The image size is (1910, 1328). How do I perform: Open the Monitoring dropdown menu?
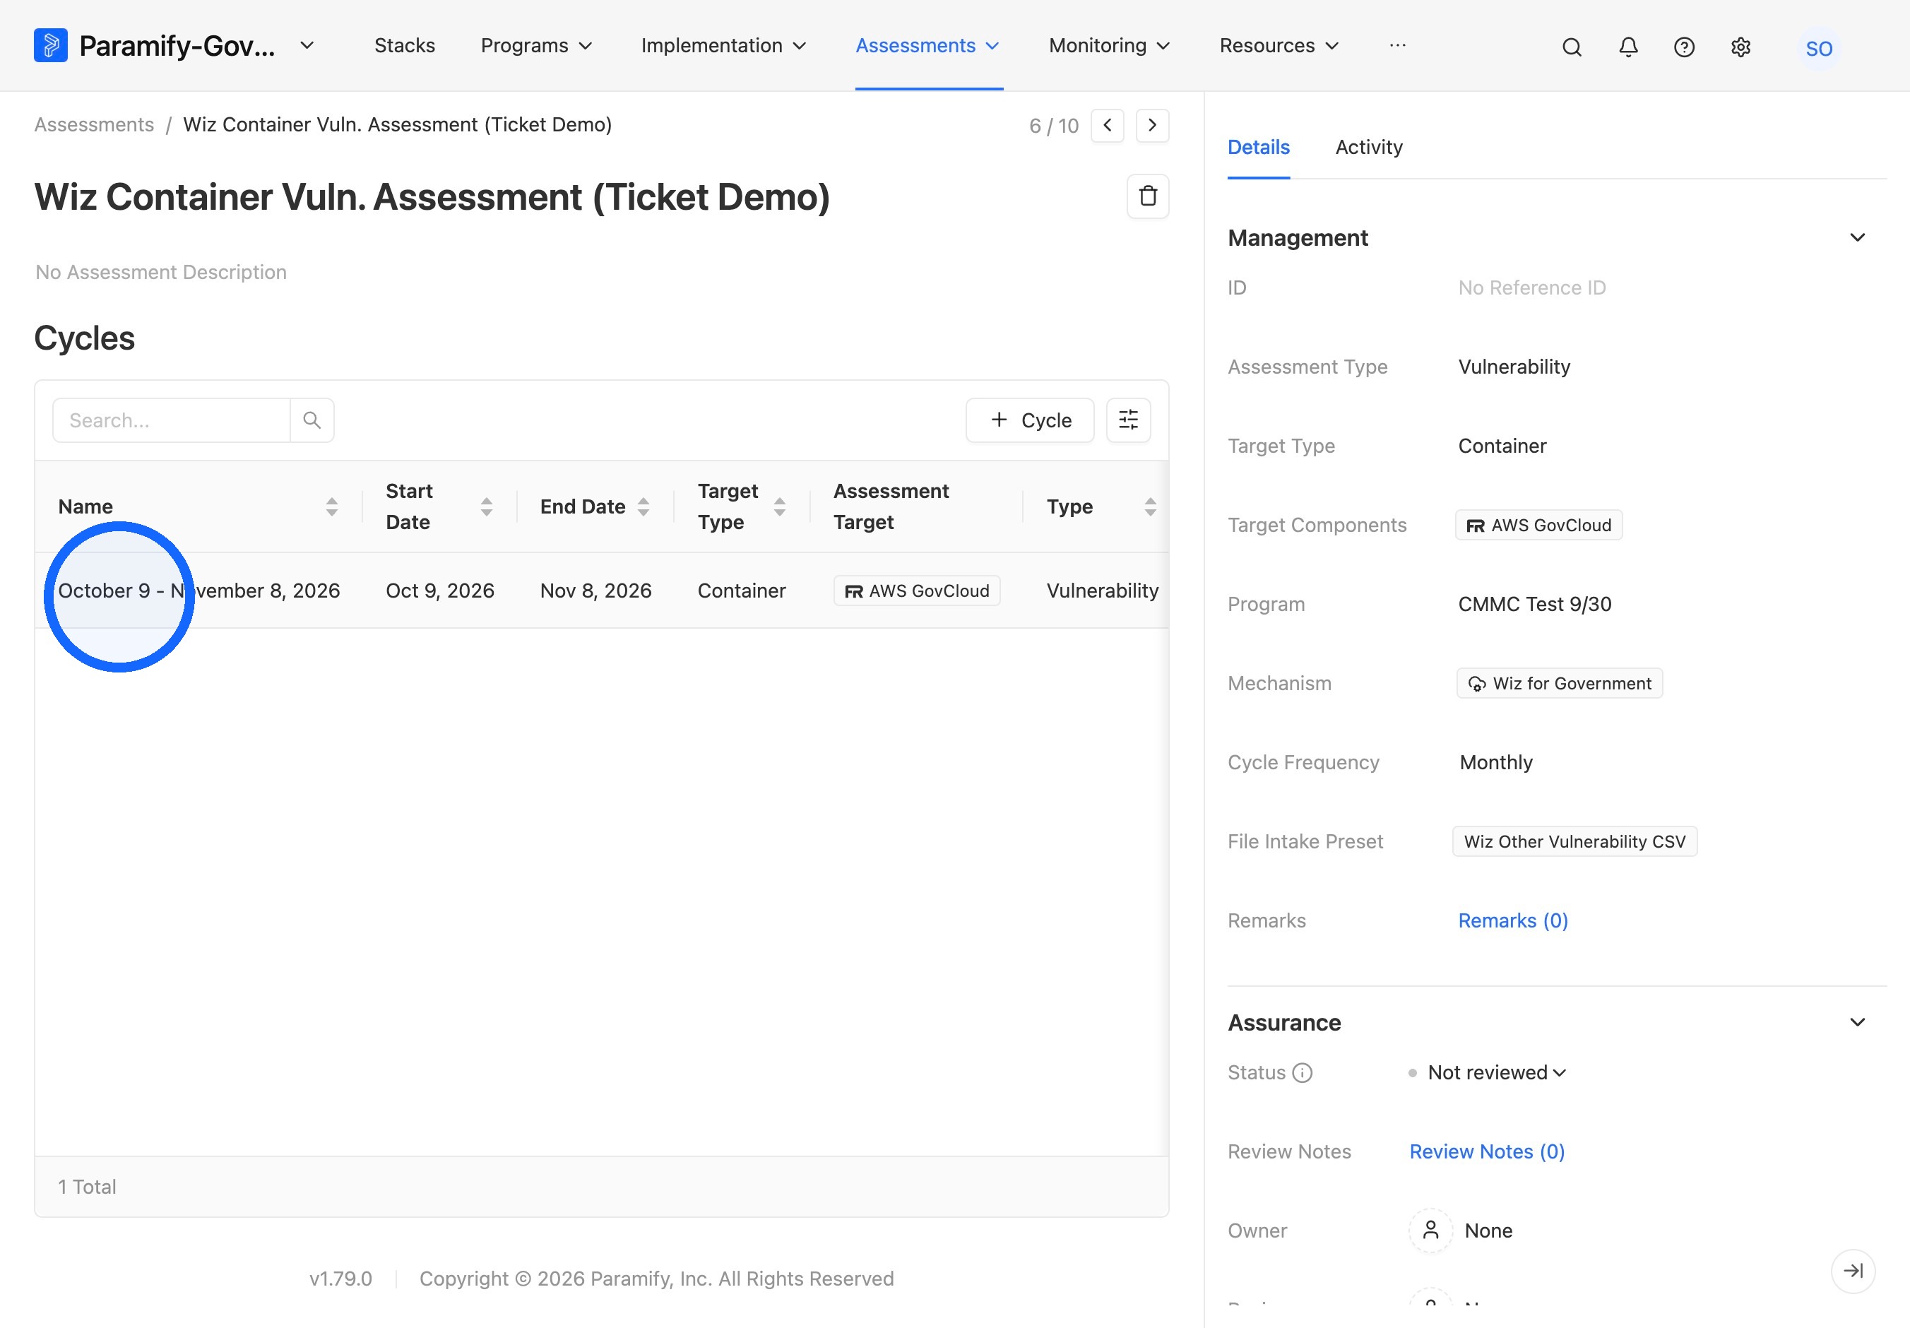(1110, 46)
